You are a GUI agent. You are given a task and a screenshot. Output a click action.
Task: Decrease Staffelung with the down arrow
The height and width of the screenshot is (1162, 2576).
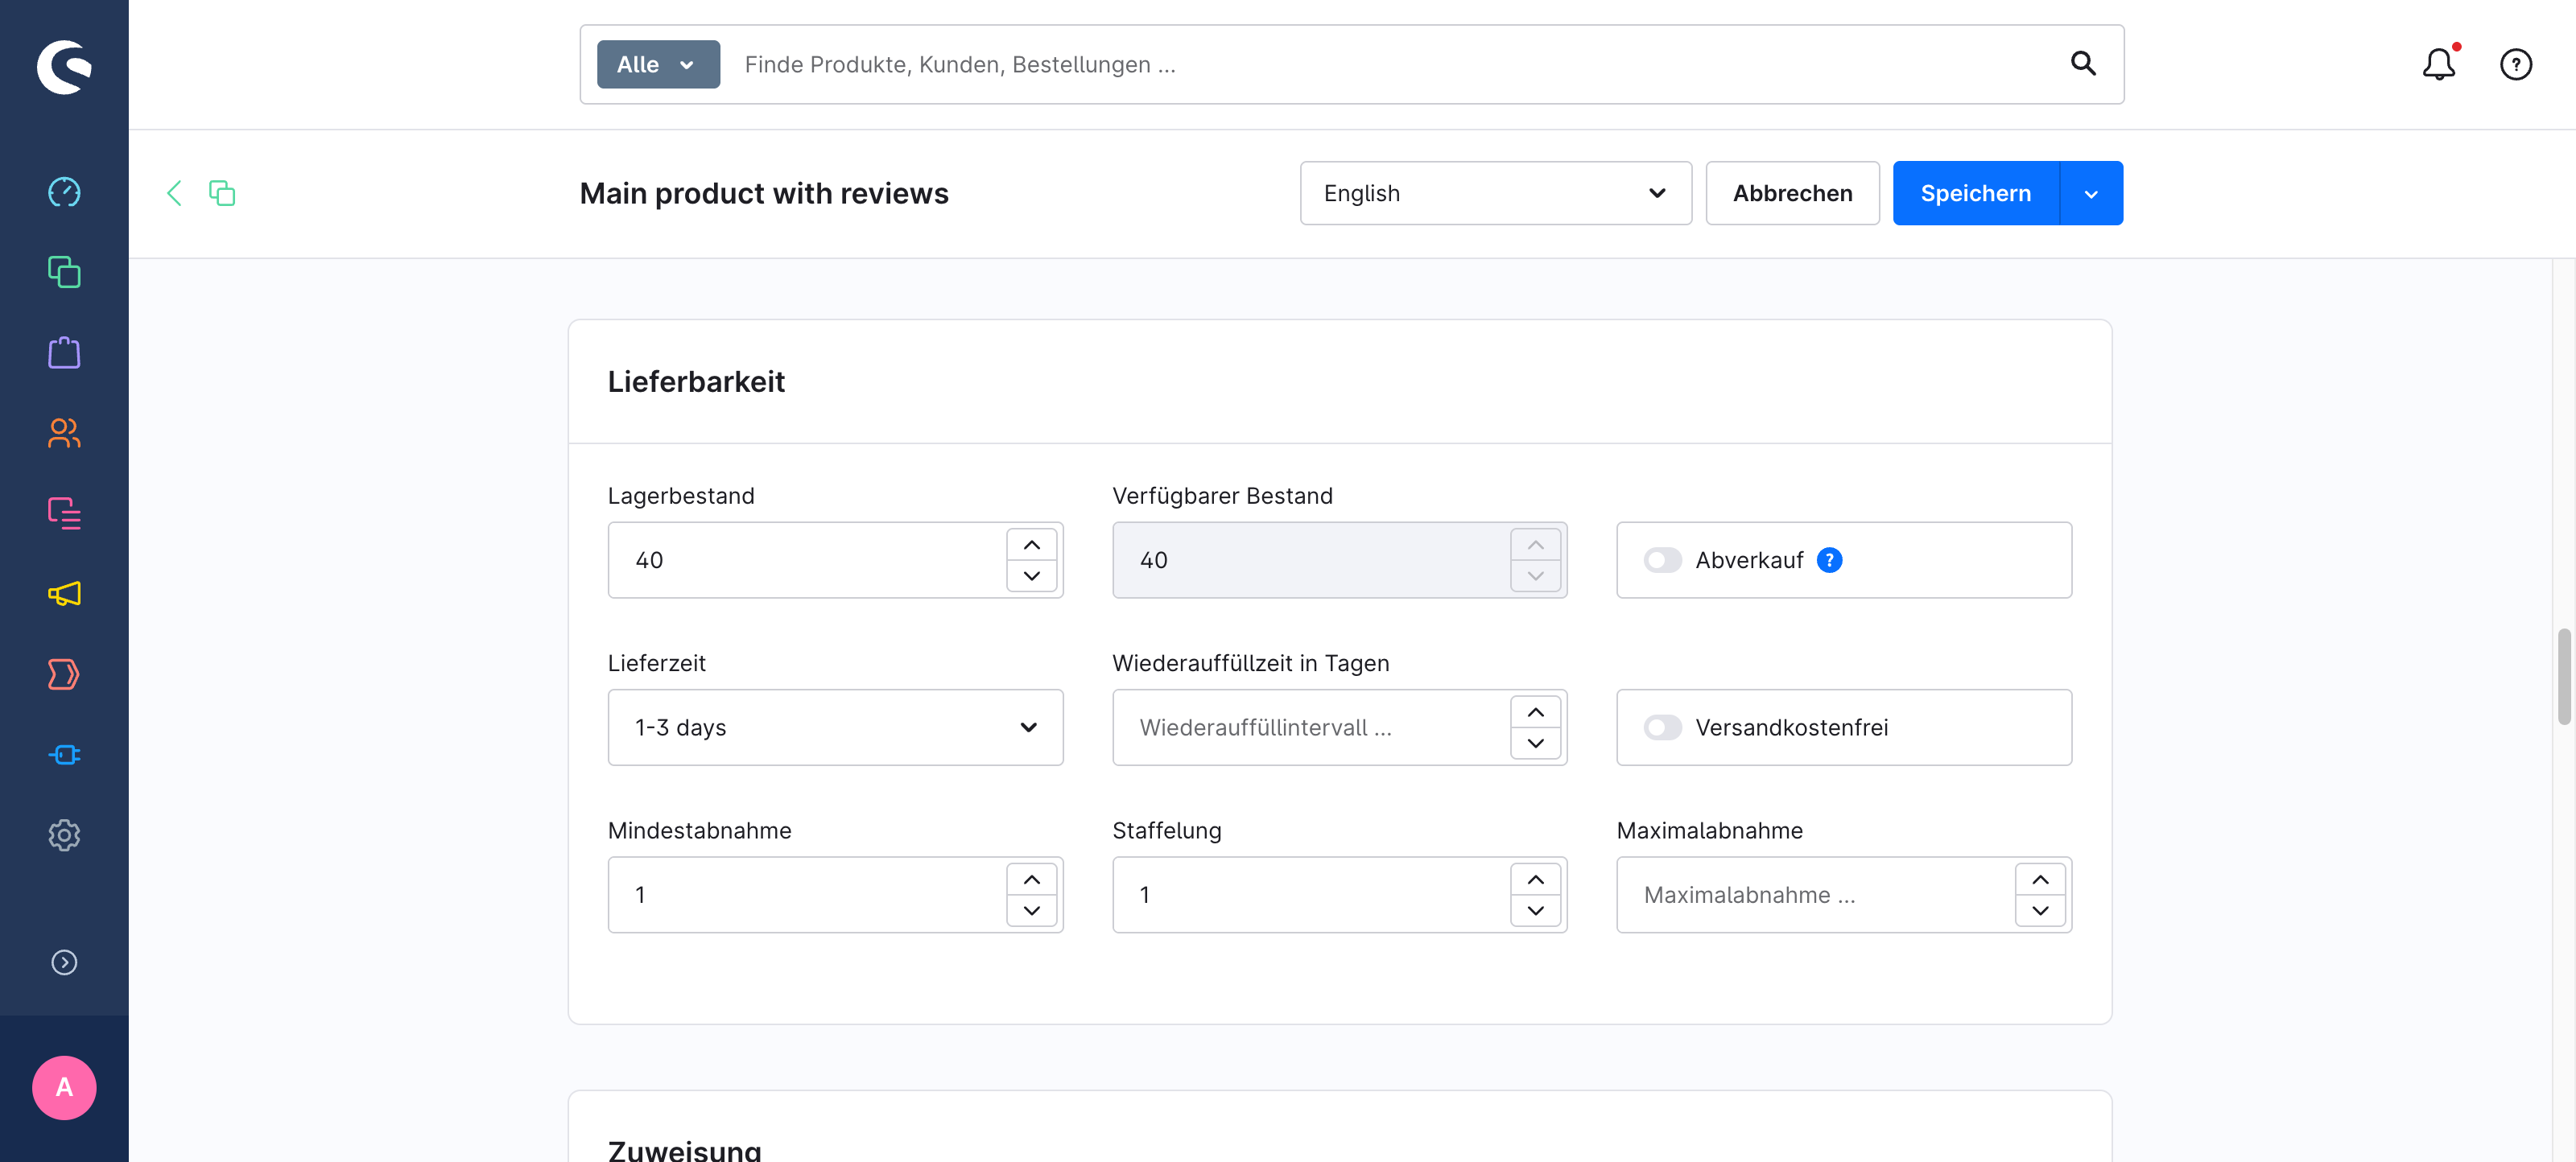1536,911
